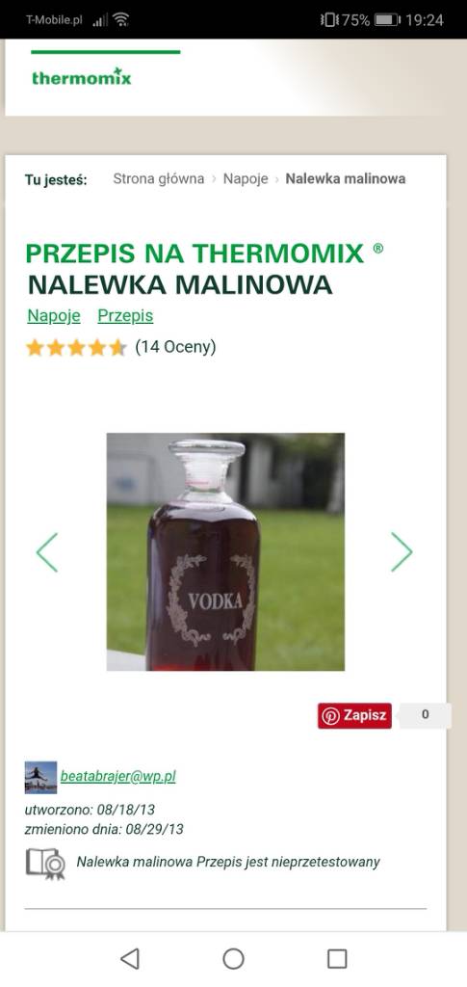Tap the Android home button

coord(233,959)
